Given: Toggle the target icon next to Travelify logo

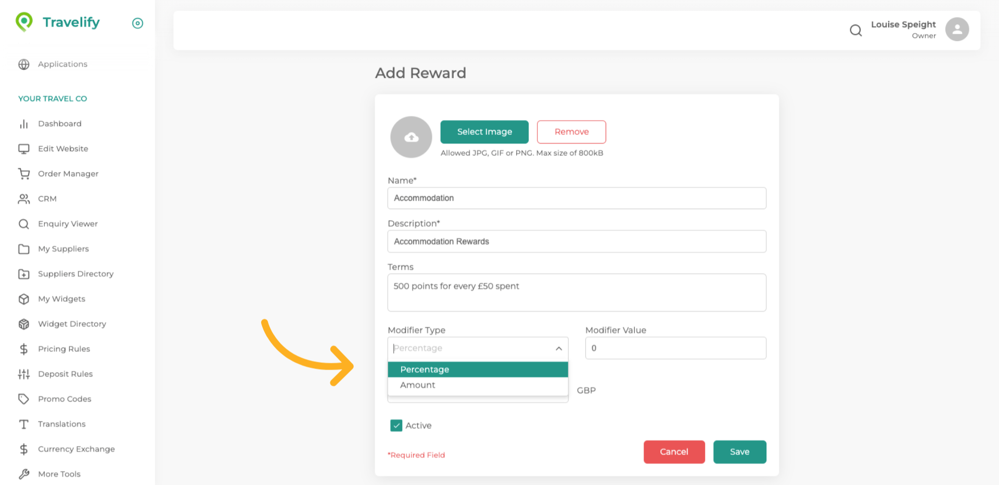Looking at the screenshot, I should click(x=137, y=23).
